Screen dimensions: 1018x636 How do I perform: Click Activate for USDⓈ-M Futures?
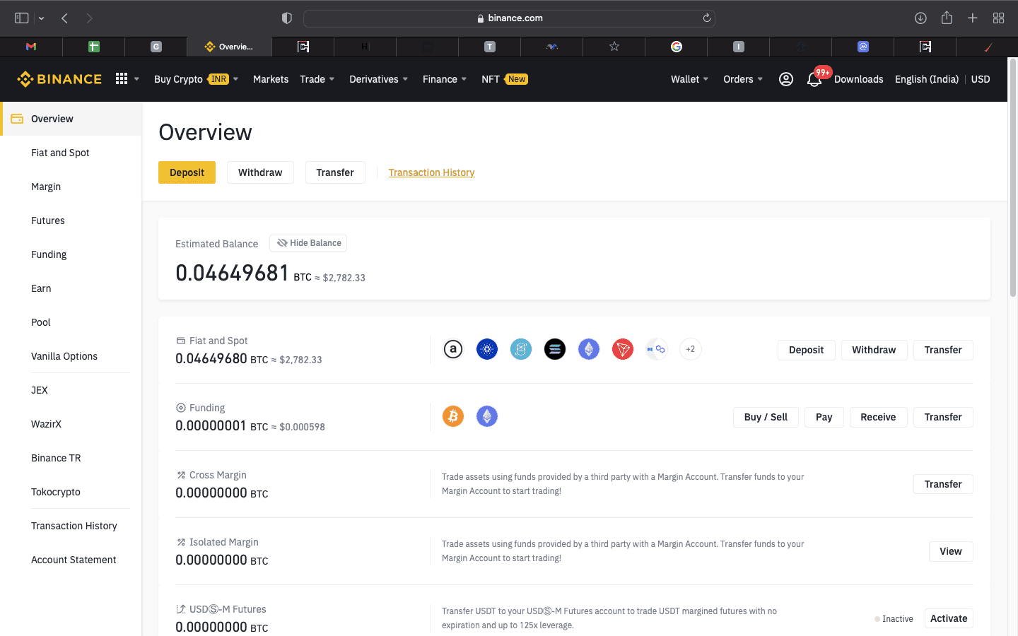click(948, 618)
